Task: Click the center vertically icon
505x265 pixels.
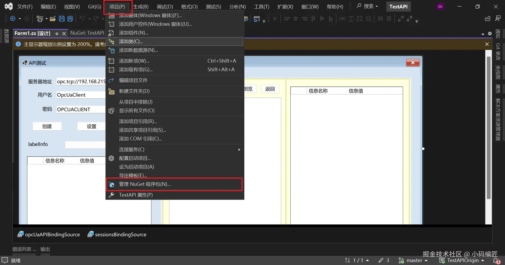Action: pos(389,19)
